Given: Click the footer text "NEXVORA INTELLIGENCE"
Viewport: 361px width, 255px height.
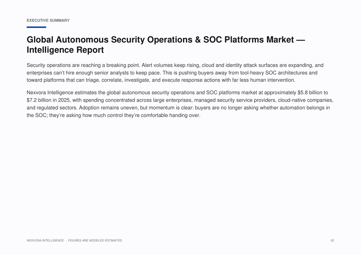Looking at the screenshot, I should pyautogui.click(x=45, y=241).
